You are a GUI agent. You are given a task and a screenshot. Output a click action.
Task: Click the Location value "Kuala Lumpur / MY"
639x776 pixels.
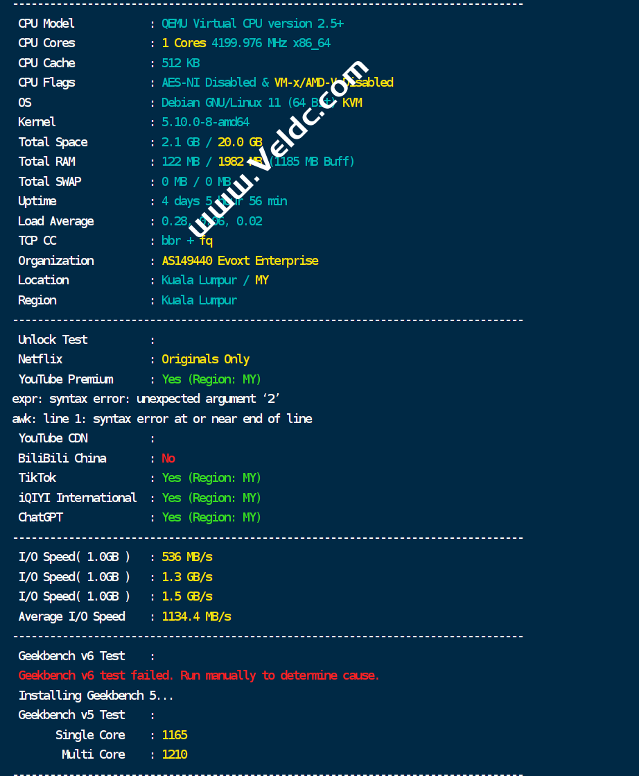[x=215, y=280]
